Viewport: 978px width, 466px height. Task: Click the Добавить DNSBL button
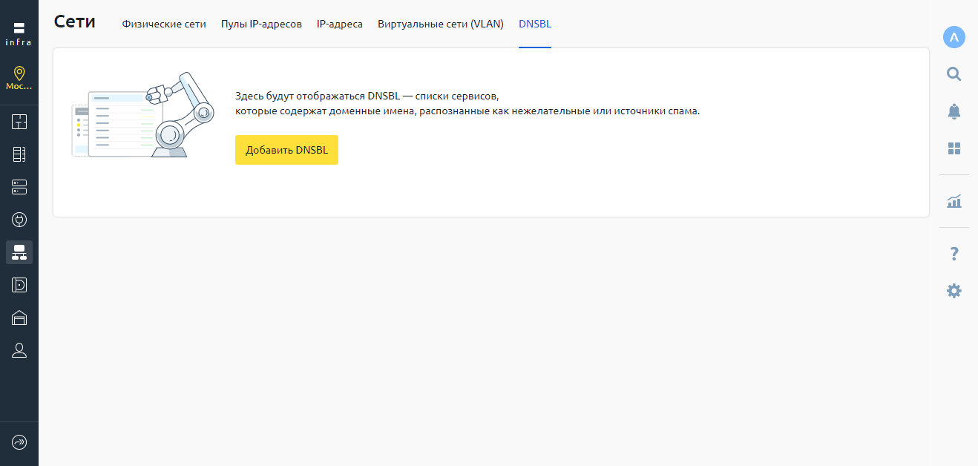pyautogui.click(x=286, y=150)
